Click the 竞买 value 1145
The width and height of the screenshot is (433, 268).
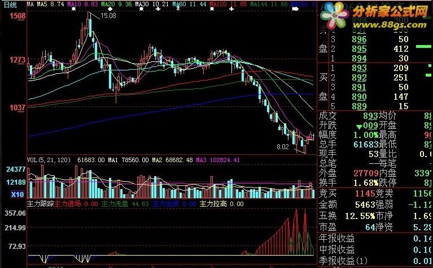[364, 194]
